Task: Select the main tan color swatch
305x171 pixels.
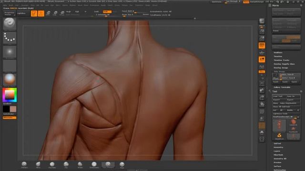Action: (x=13, y=109)
